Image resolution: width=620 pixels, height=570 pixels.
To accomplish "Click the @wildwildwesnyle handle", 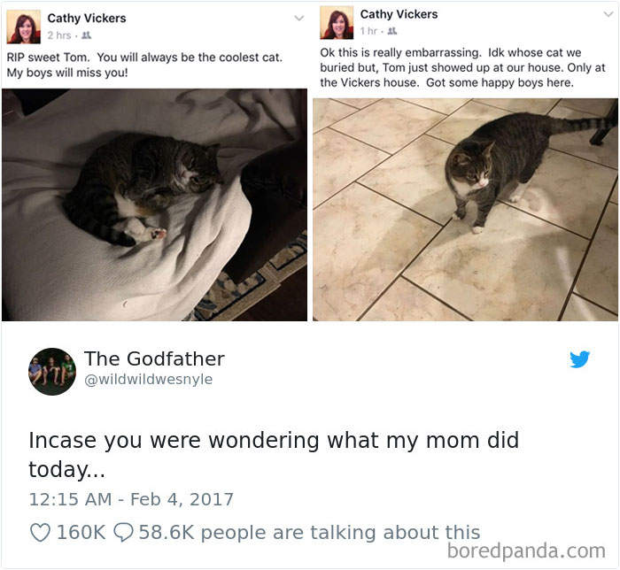I will [x=148, y=380].
